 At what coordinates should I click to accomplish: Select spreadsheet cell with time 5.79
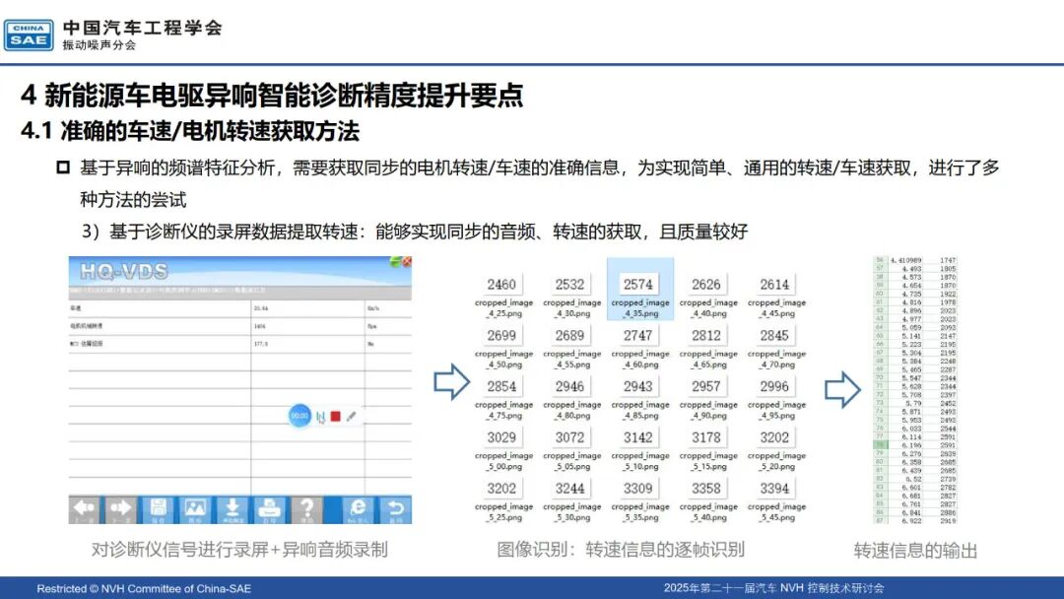(906, 403)
